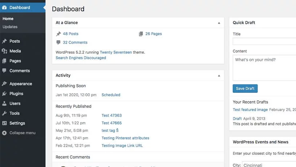Click into the What's on your mind content box

pos(264,68)
